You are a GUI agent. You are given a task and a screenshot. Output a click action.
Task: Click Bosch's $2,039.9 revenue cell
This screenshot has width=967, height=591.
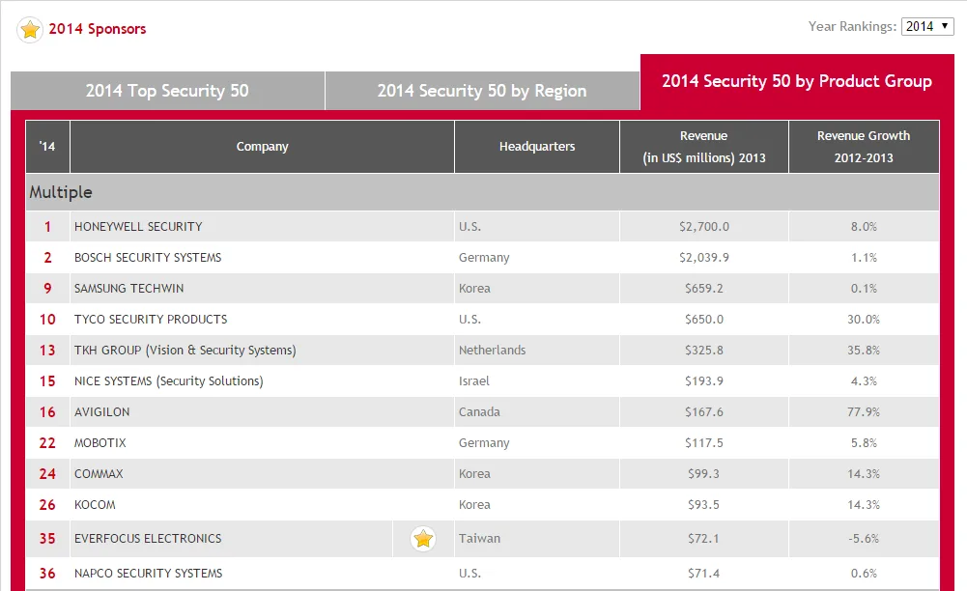click(703, 258)
